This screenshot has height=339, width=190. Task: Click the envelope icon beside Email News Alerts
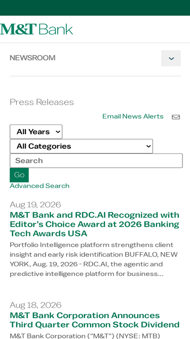coord(176,117)
